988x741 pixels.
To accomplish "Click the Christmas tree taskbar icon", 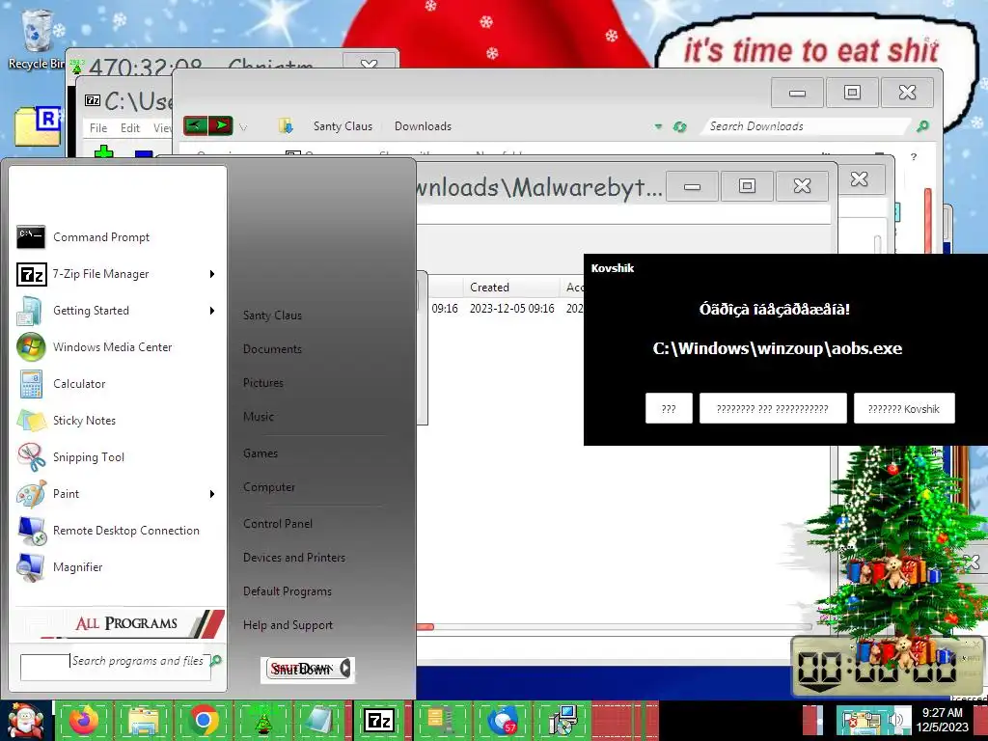I will pos(262,720).
